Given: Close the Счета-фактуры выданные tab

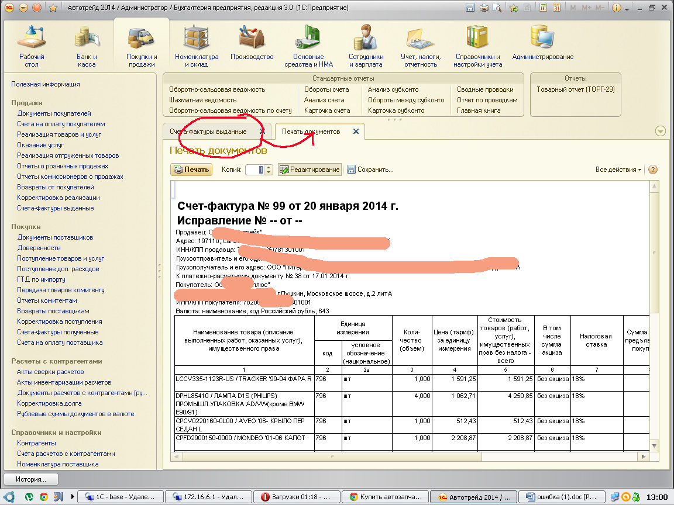Looking at the screenshot, I should tap(262, 132).
